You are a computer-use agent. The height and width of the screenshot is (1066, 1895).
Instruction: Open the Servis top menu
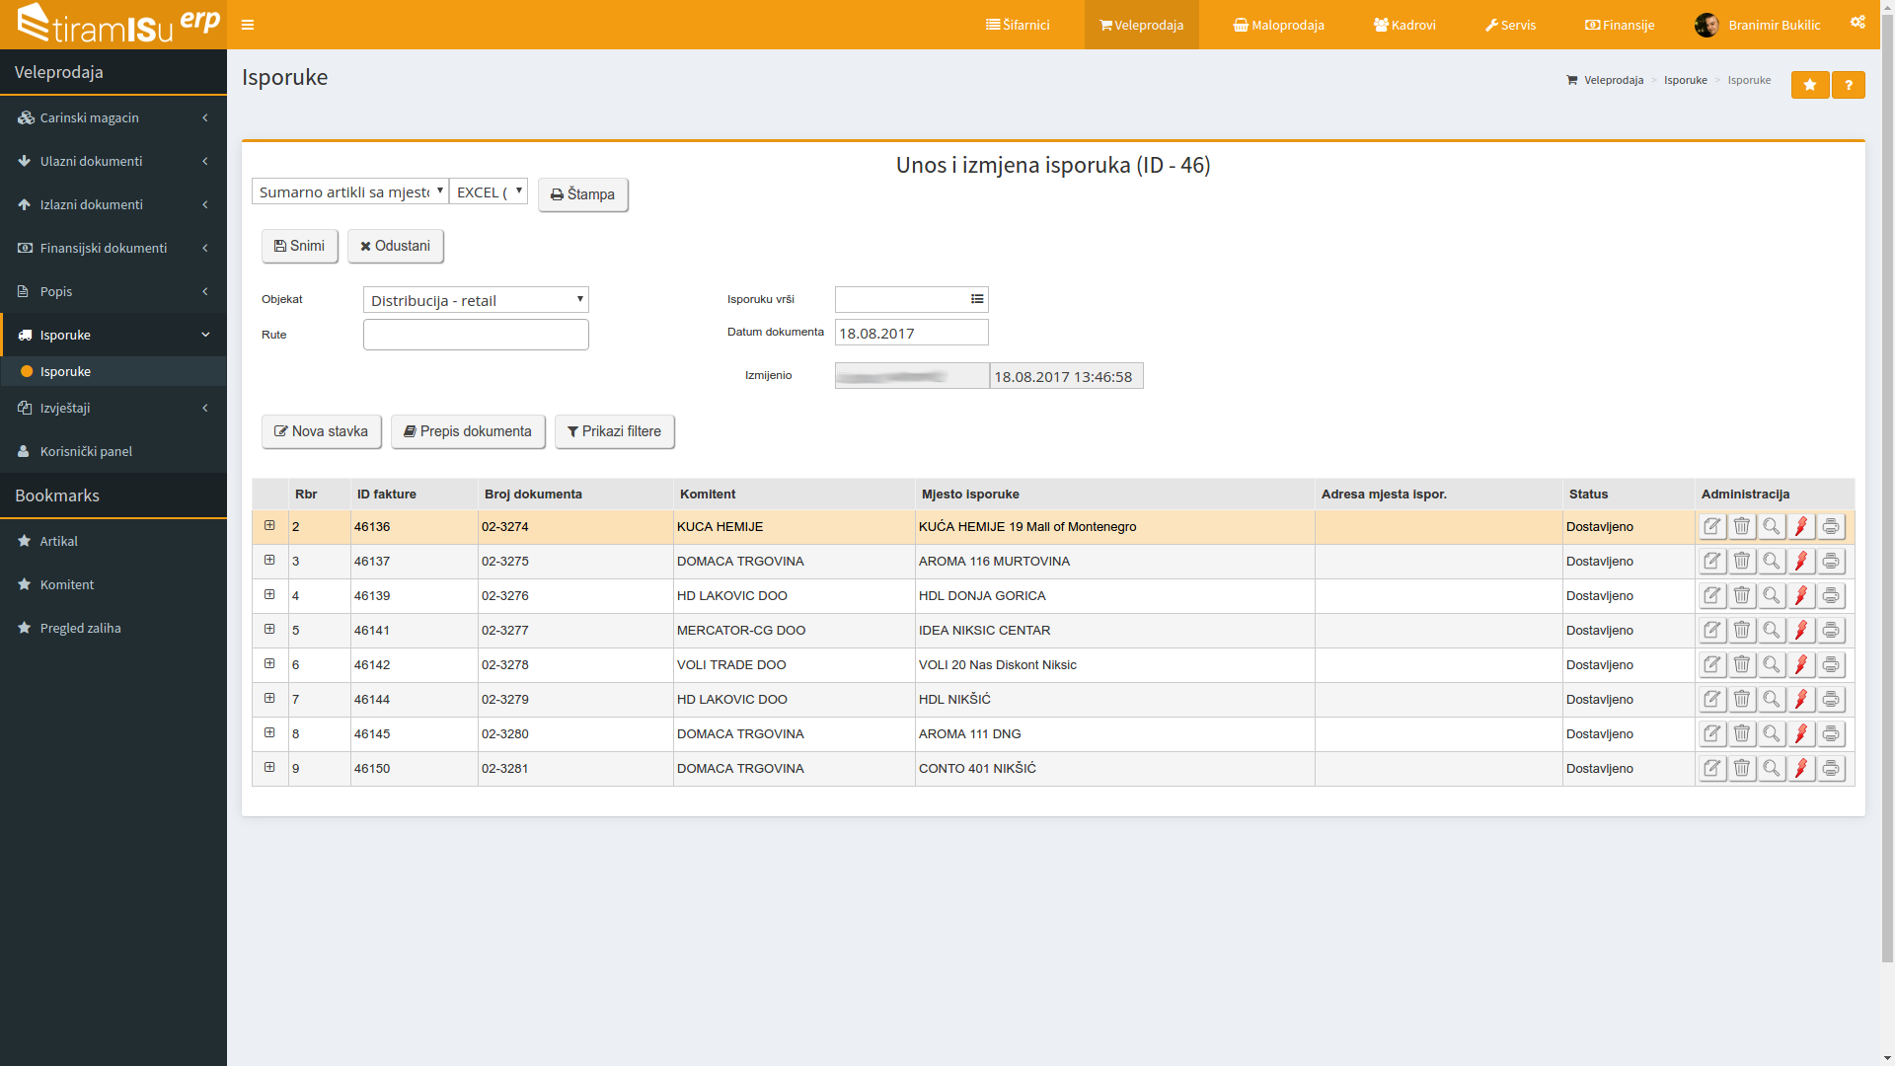coord(1510,25)
